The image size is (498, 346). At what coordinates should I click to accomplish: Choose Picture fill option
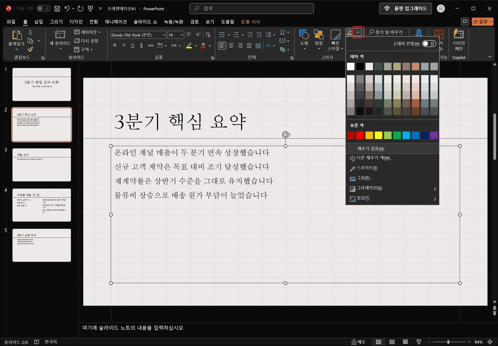(392, 178)
